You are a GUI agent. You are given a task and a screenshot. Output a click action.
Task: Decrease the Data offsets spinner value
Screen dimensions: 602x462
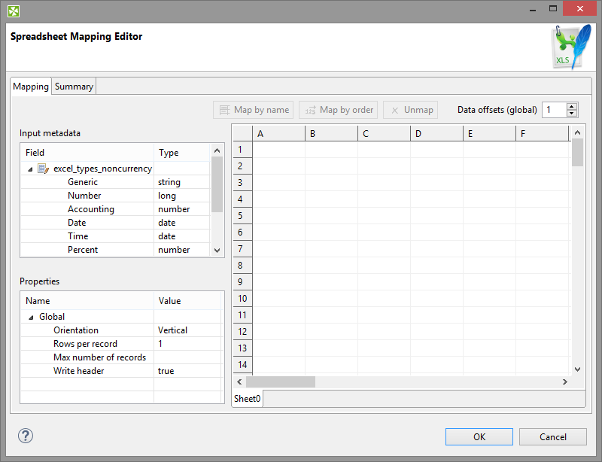click(x=572, y=114)
